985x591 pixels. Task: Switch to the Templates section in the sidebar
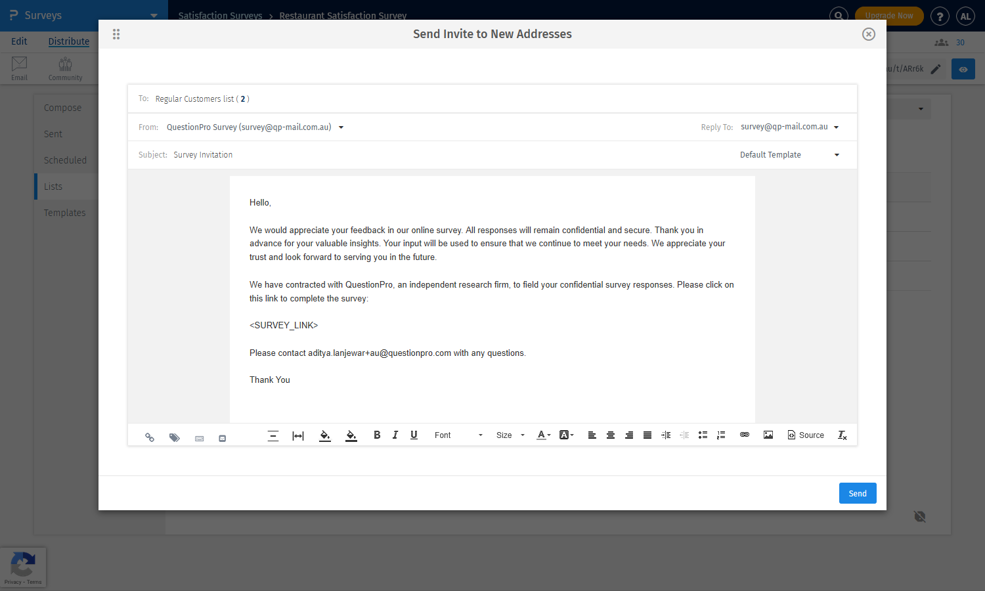(x=65, y=212)
